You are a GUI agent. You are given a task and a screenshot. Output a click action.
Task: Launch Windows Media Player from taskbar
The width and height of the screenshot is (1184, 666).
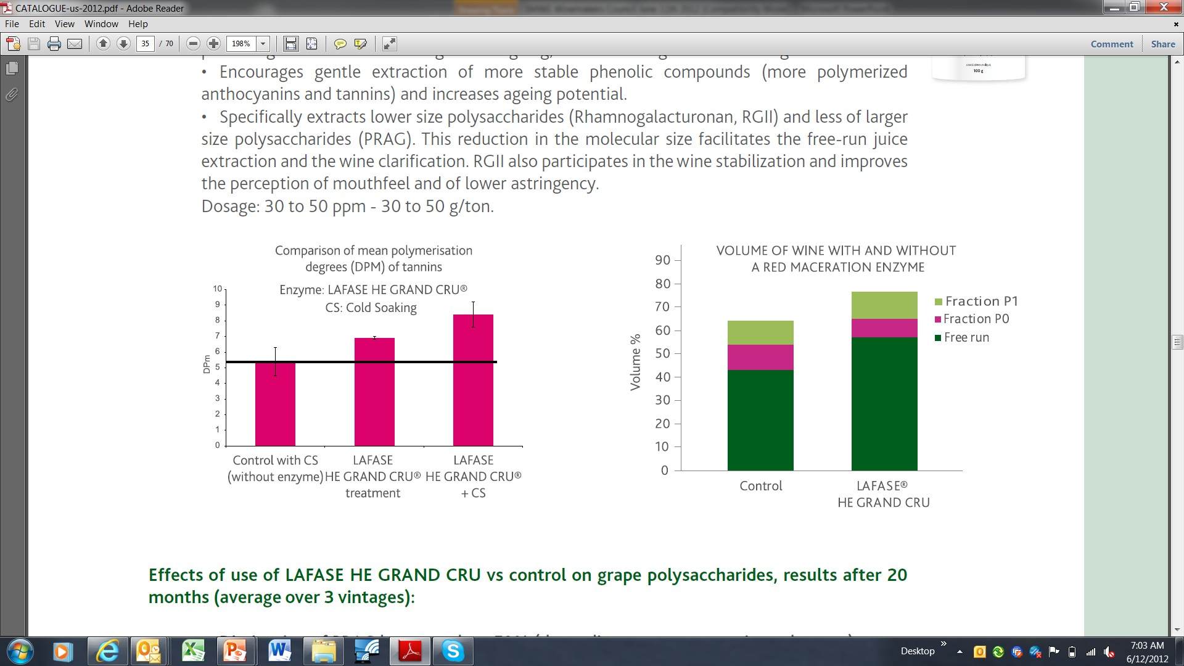click(x=62, y=651)
